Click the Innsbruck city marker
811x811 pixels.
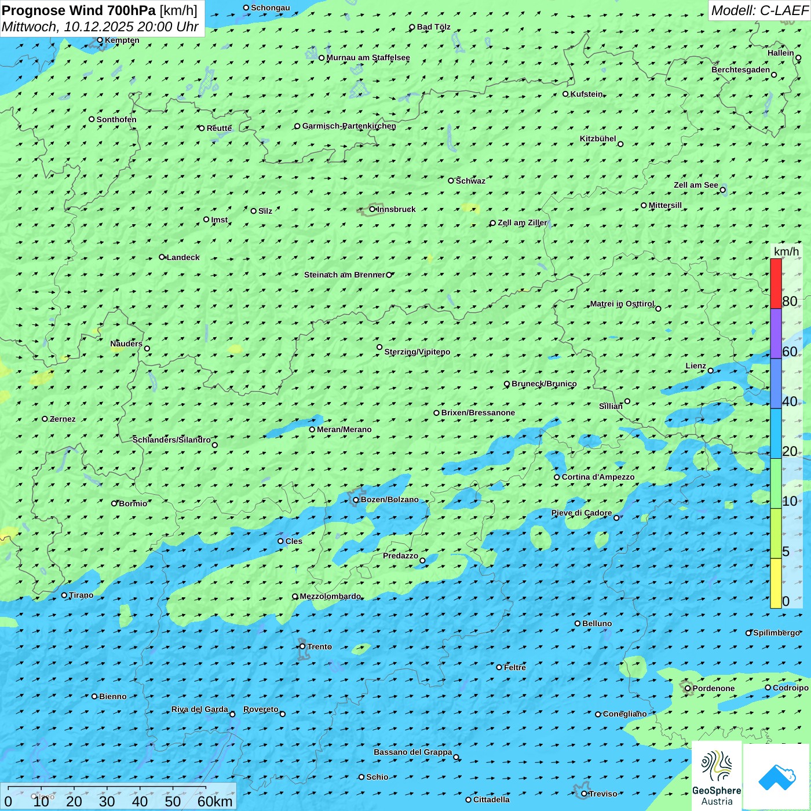(372, 209)
